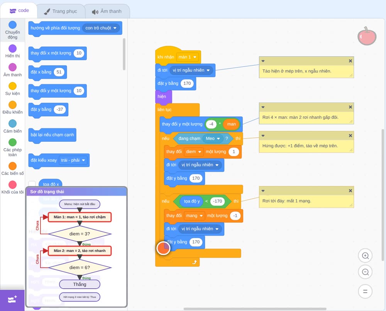Click the -170 comparison input field

pos(217,201)
